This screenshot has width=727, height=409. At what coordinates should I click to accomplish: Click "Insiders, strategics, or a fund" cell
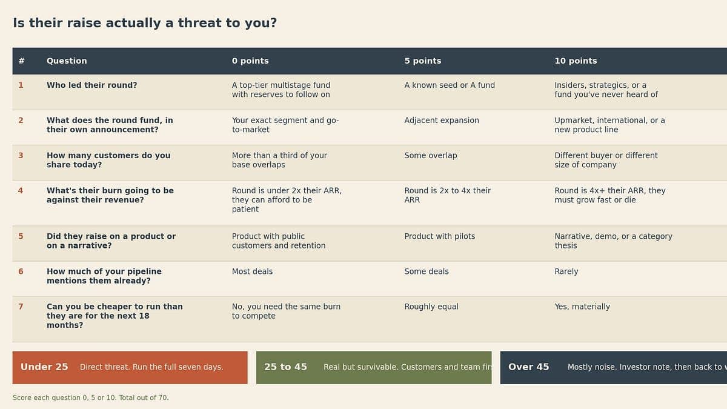point(606,90)
